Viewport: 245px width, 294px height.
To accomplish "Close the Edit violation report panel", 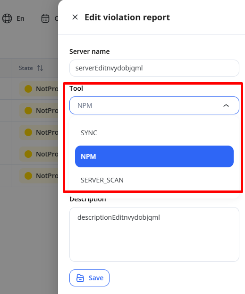I will 75,17.
